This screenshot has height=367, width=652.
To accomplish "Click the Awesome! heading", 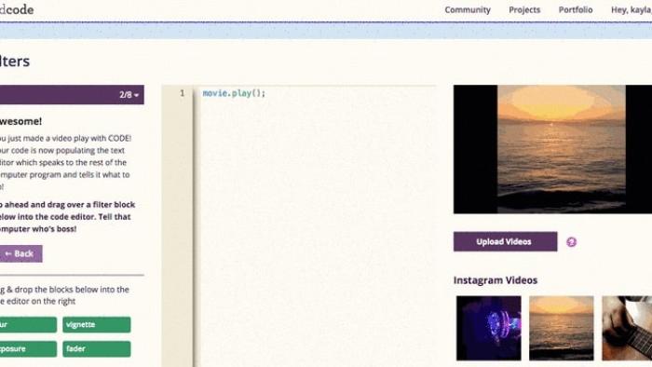I will [x=20, y=121].
